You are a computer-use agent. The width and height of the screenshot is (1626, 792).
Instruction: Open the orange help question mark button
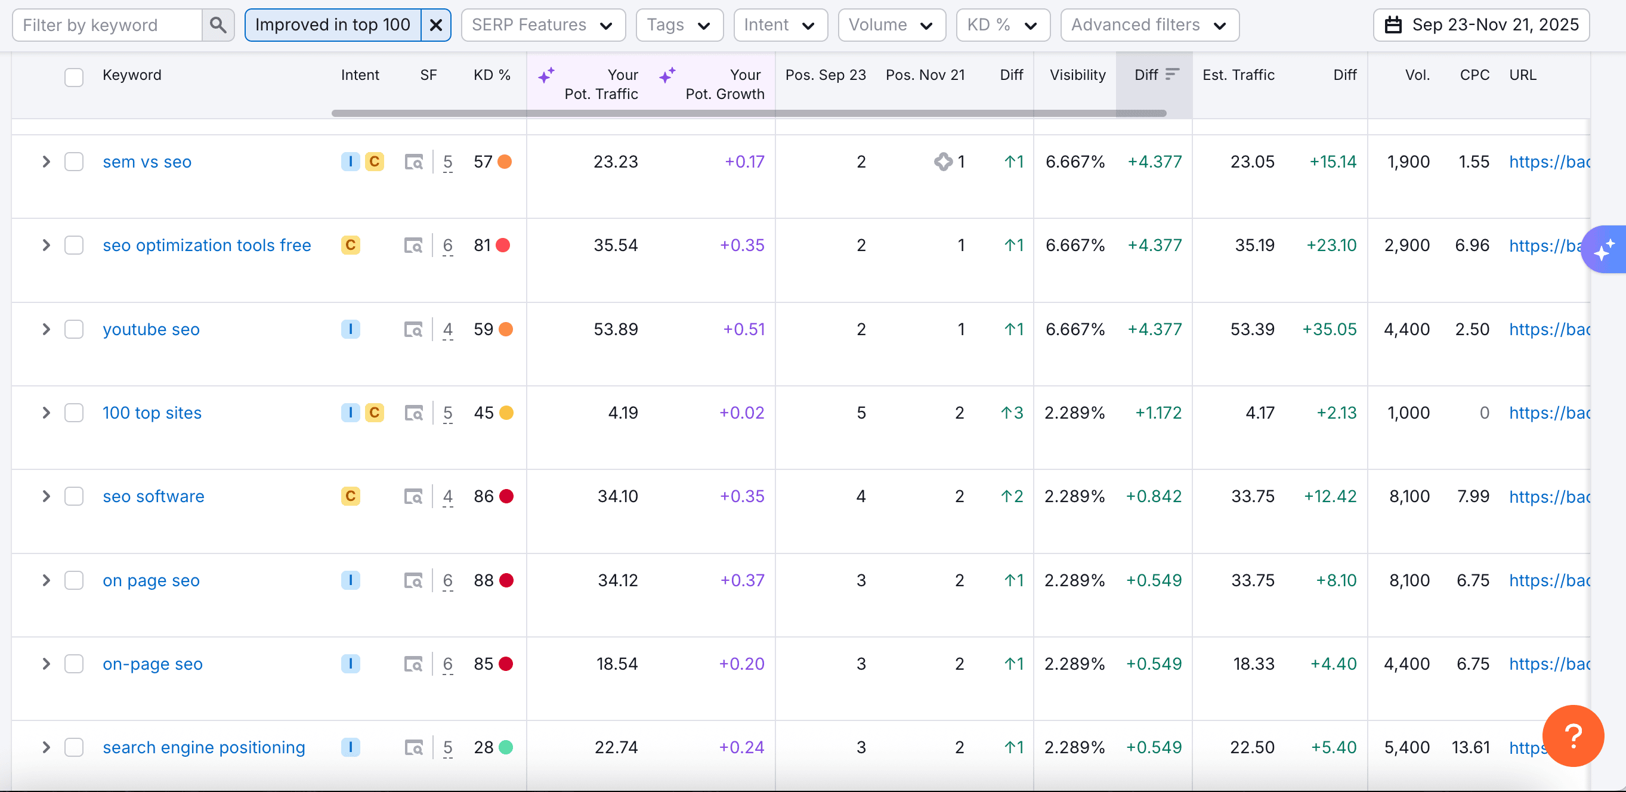[1572, 735]
